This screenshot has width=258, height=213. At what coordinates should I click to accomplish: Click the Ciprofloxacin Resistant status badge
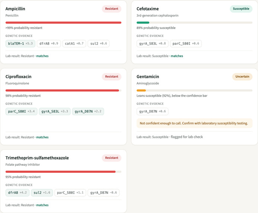pyautogui.click(x=112, y=77)
